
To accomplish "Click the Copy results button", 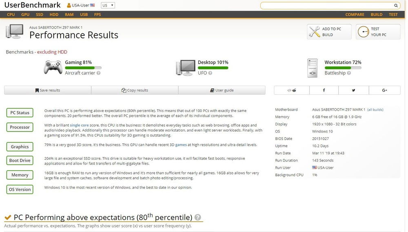I will [x=135, y=90].
